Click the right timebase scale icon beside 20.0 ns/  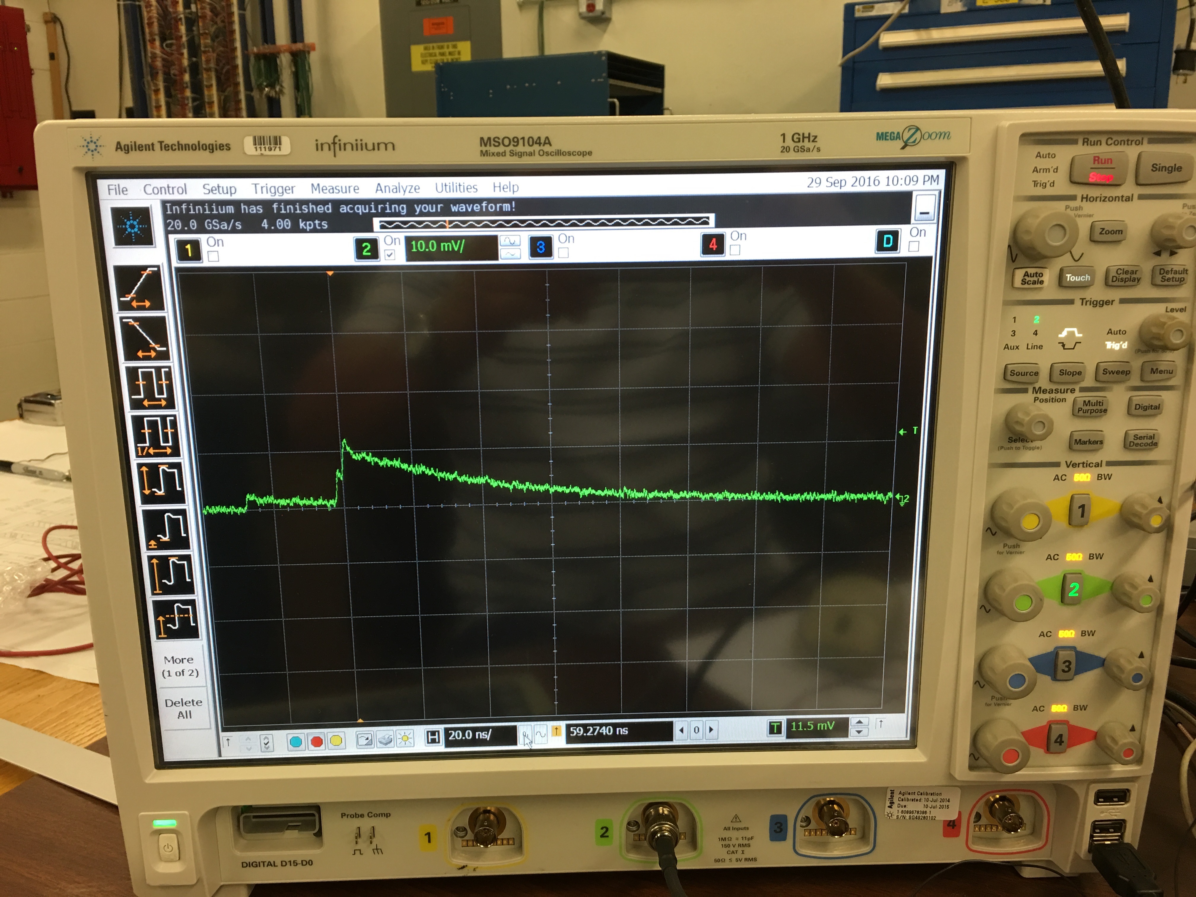[x=540, y=734]
